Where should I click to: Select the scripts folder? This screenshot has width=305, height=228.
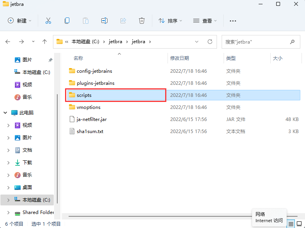point(183,95)
